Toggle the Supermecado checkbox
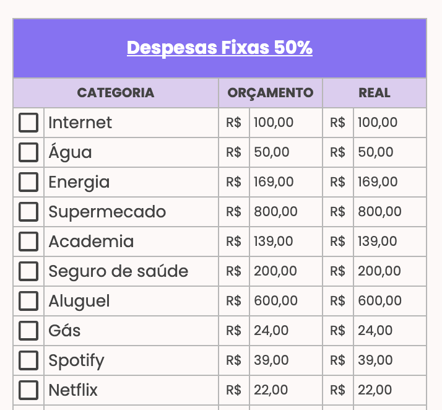Screen dimensions: 442x410 [x=28, y=212]
